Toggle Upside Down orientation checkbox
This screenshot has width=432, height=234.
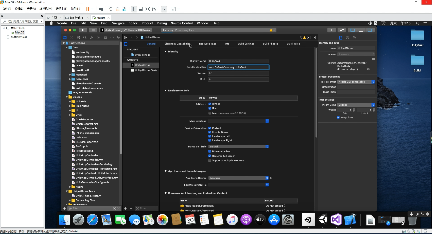point(210,132)
